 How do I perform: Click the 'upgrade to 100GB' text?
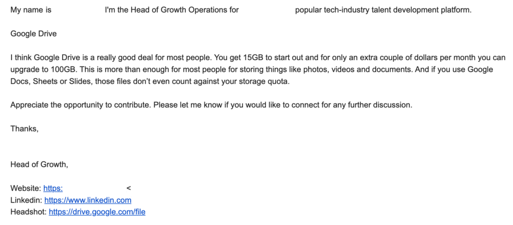41,69
